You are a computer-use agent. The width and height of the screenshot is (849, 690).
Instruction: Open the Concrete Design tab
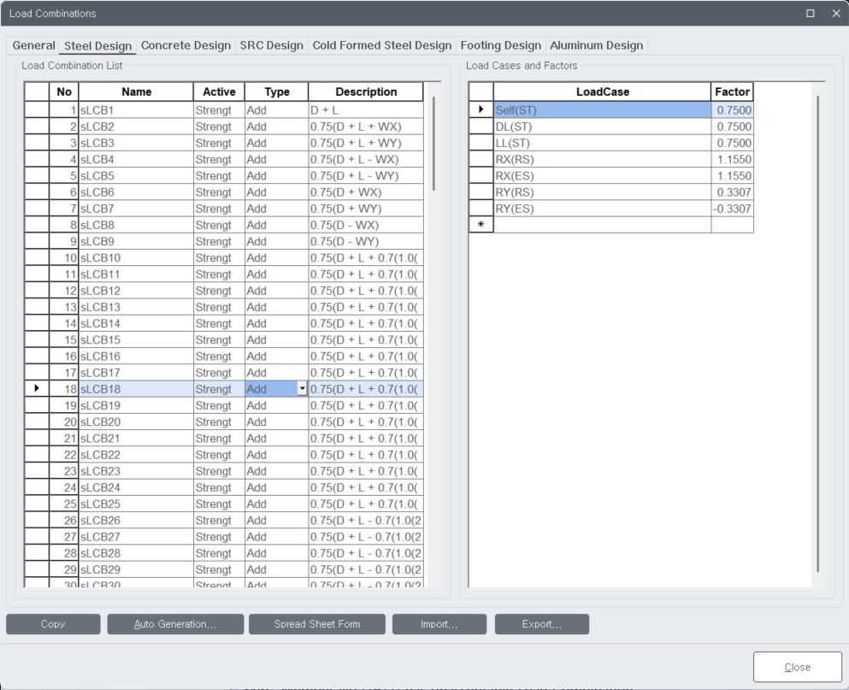186,45
